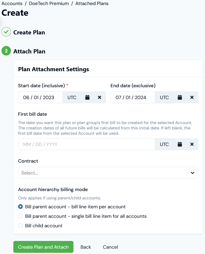Click UTC next to End date
This screenshot has width=205, height=254.
[164, 97]
